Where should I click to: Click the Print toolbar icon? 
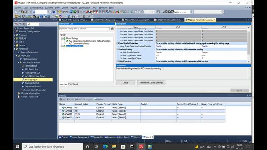(x=25, y=12)
